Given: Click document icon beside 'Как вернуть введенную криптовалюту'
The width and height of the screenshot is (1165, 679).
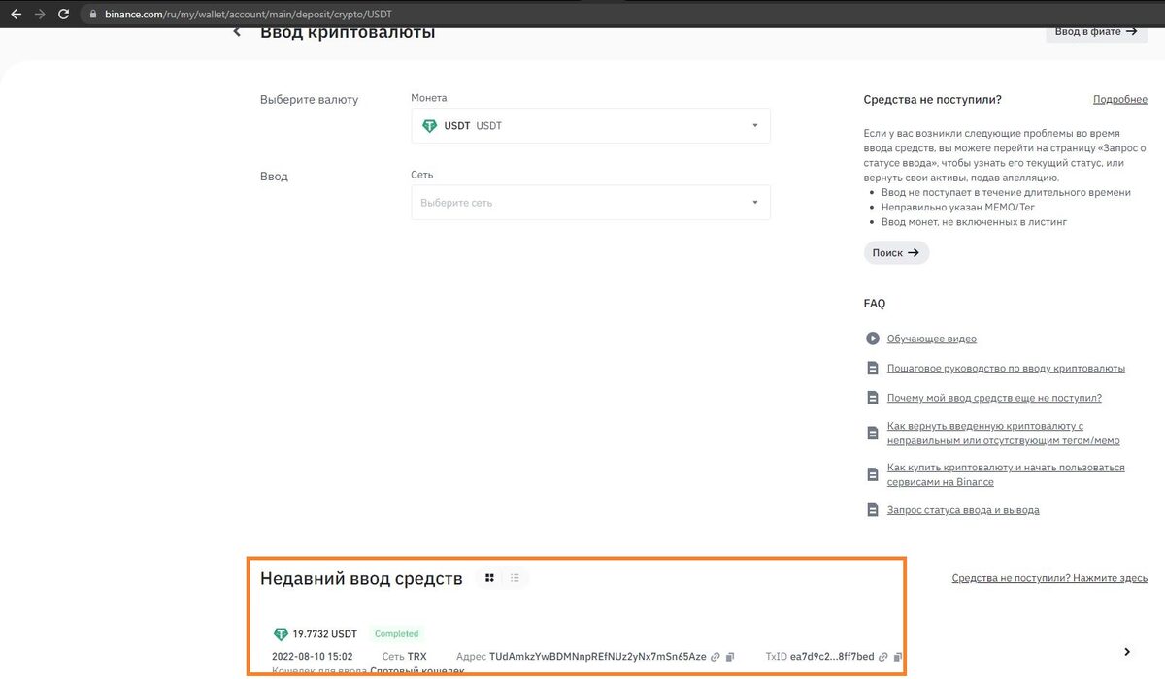Looking at the screenshot, I should pyautogui.click(x=871, y=433).
